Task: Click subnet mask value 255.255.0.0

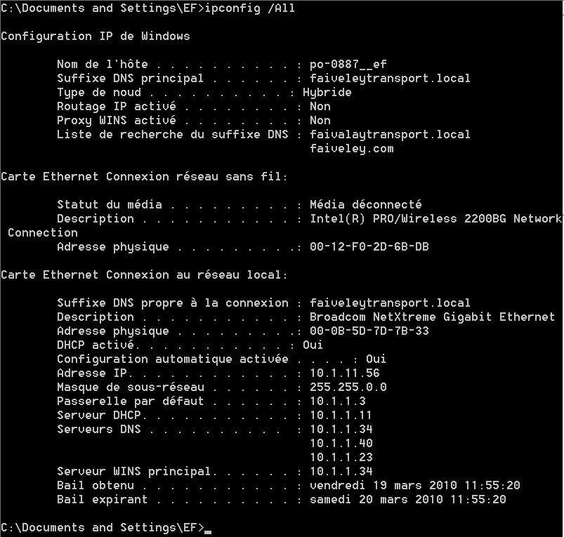Action: point(348,387)
